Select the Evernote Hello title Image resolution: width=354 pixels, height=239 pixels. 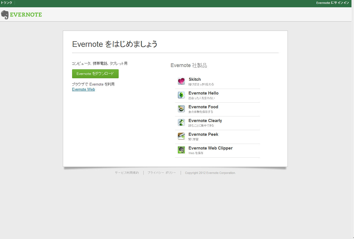pyautogui.click(x=203, y=93)
